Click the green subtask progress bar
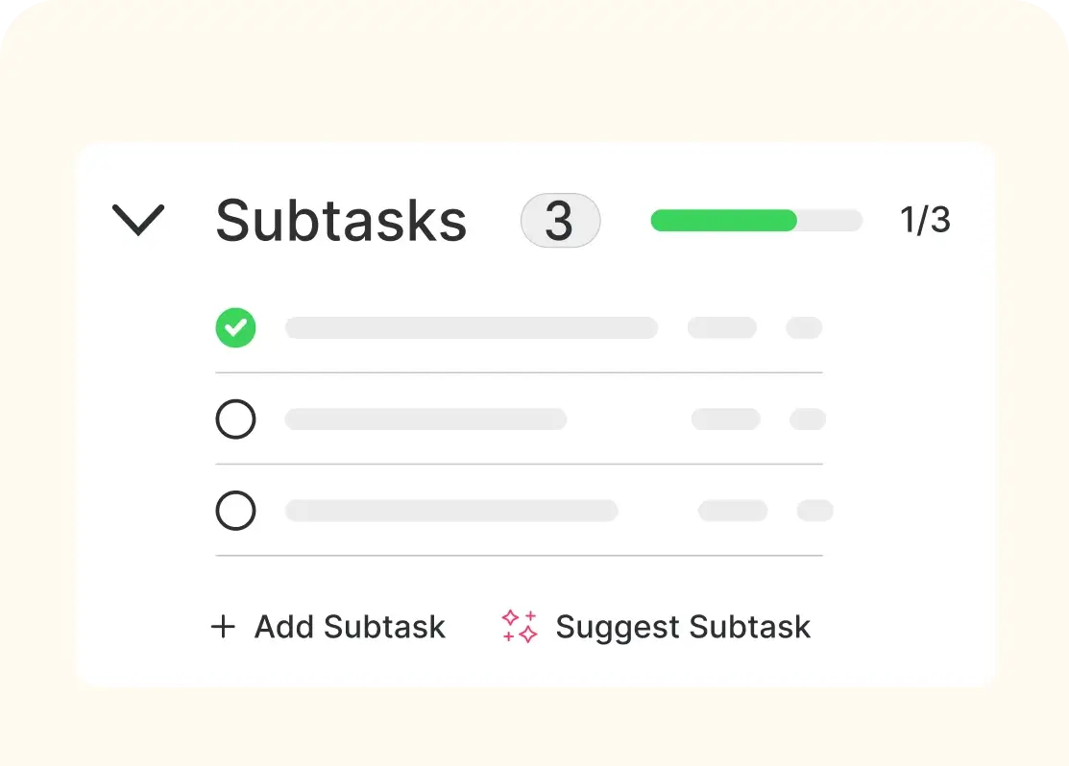Viewport: 1069px width, 766px height. coord(755,221)
